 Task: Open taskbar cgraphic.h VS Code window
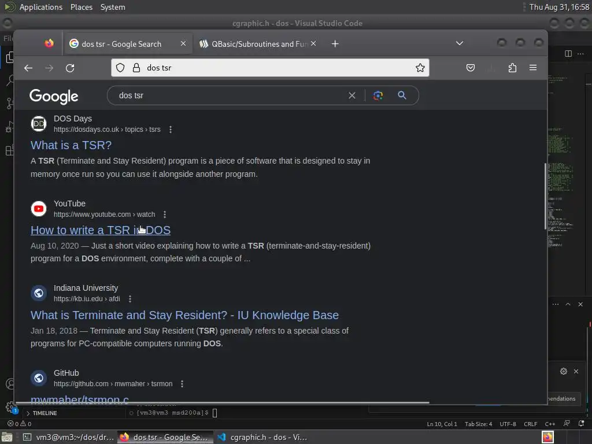coord(263,437)
